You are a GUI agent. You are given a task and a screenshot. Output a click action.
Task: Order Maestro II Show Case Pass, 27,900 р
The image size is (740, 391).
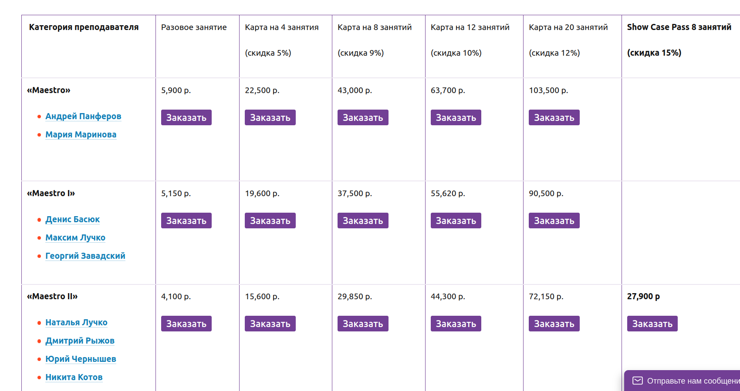point(652,324)
